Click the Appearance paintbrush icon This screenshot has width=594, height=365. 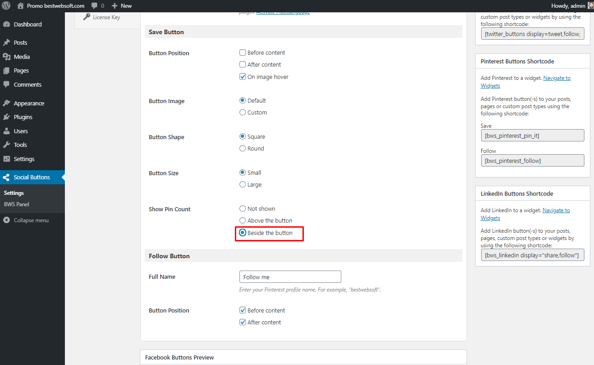(x=6, y=103)
